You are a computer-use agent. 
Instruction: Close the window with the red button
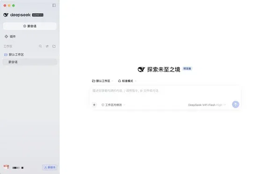[x=5, y=6]
